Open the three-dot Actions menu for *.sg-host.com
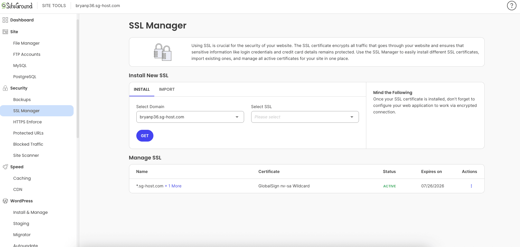520x247 pixels. (471, 186)
